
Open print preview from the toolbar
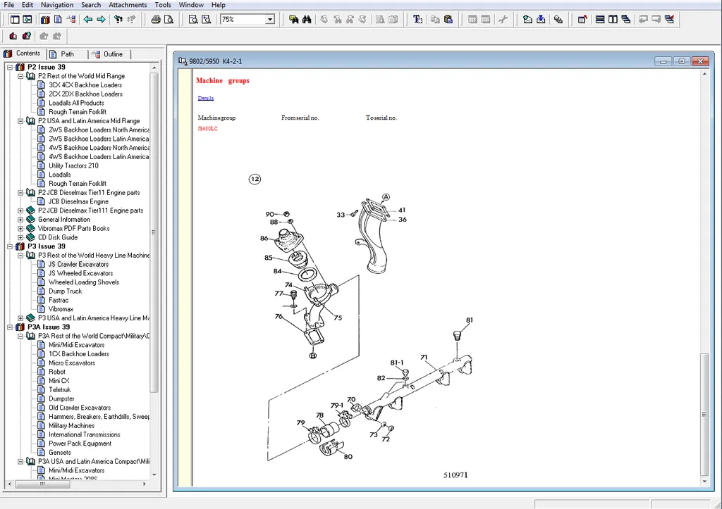point(169,19)
